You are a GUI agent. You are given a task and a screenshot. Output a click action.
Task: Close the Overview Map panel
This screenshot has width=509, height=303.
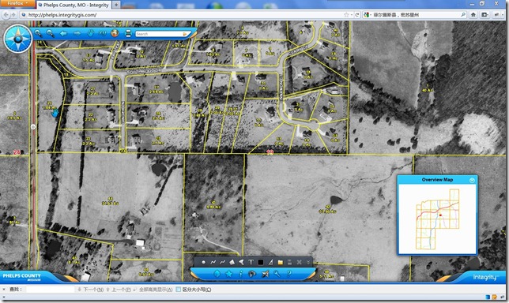coord(472,180)
